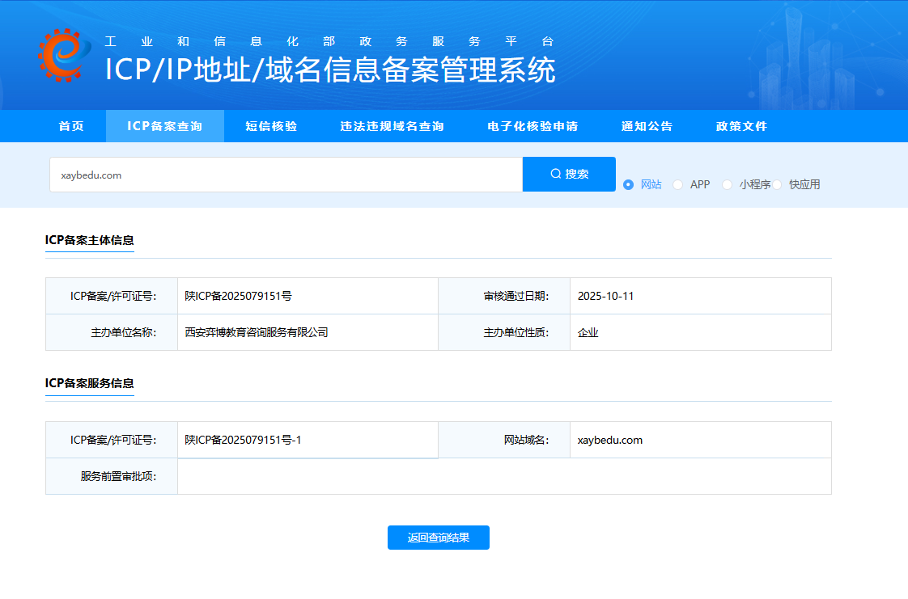Open the 电子化核验申请 tab

[x=532, y=126]
